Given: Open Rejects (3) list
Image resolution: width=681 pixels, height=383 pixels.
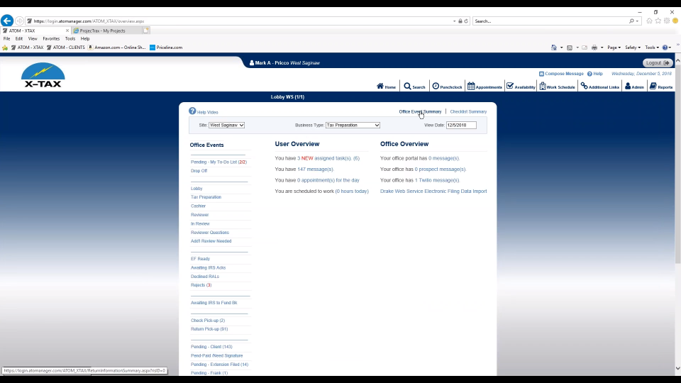Looking at the screenshot, I should click(x=201, y=285).
